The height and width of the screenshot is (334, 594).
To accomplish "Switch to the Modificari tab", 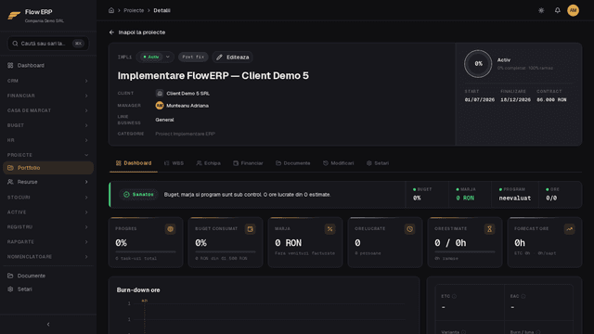I will click(338, 163).
